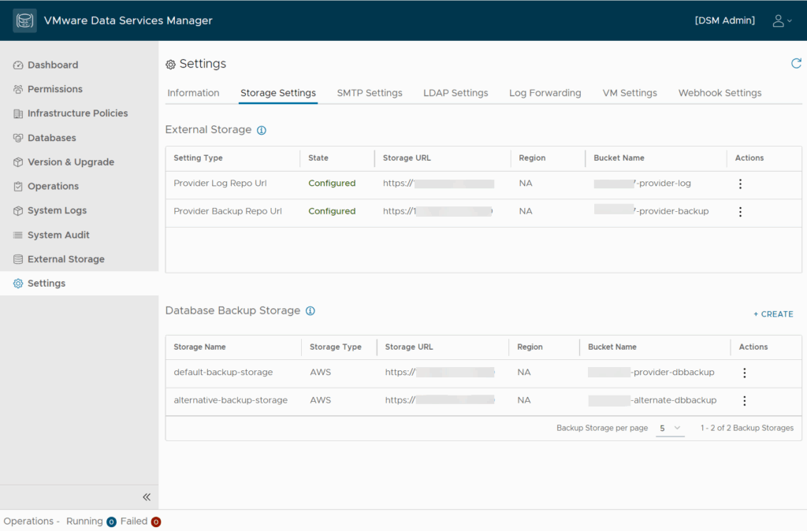Click the Database Backup Storage info icon
The image size is (807, 531).
tap(311, 311)
